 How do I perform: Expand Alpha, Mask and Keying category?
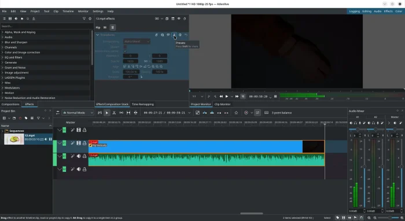pyautogui.click(x=2, y=32)
